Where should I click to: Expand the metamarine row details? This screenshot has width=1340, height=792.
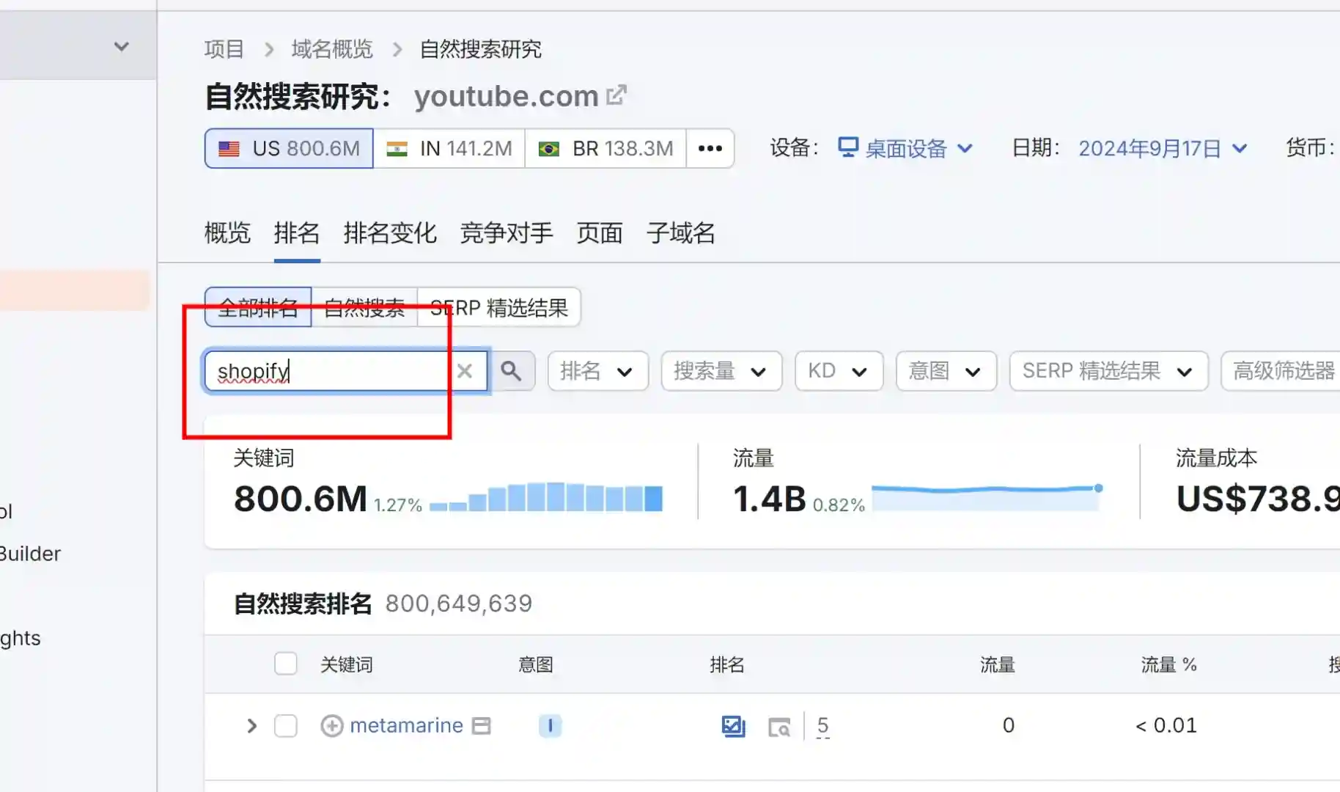pyautogui.click(x=251, y=726)
